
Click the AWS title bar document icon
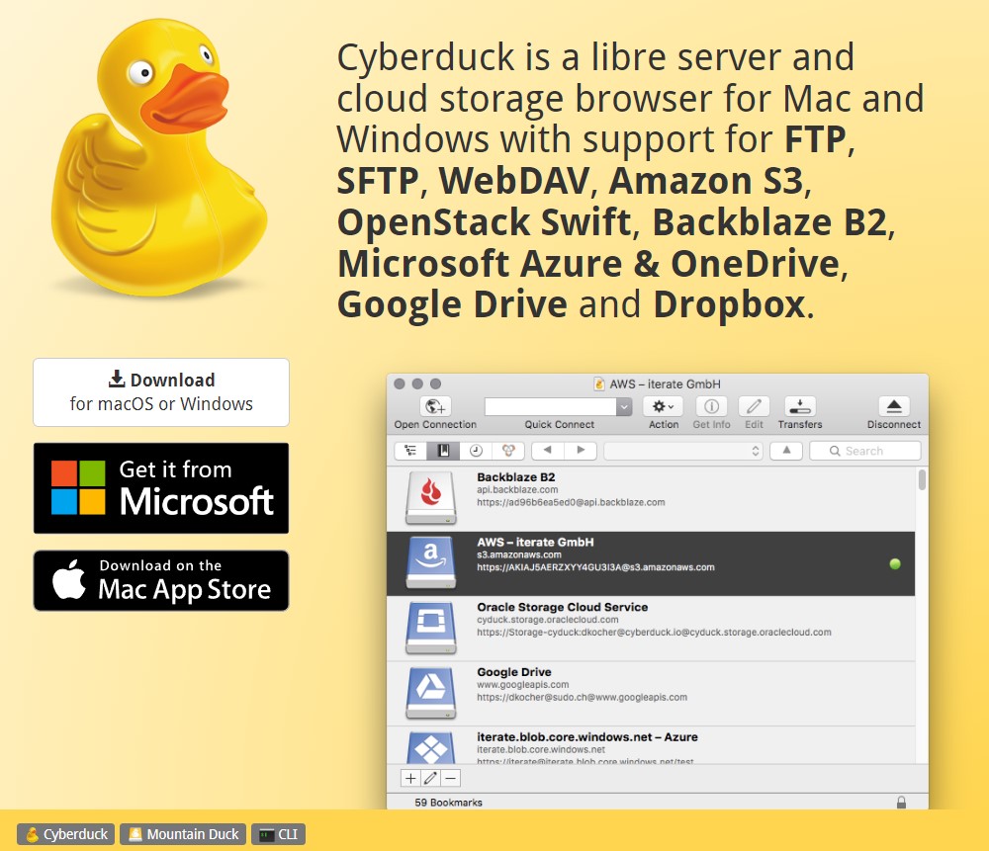tap(599, 383)
